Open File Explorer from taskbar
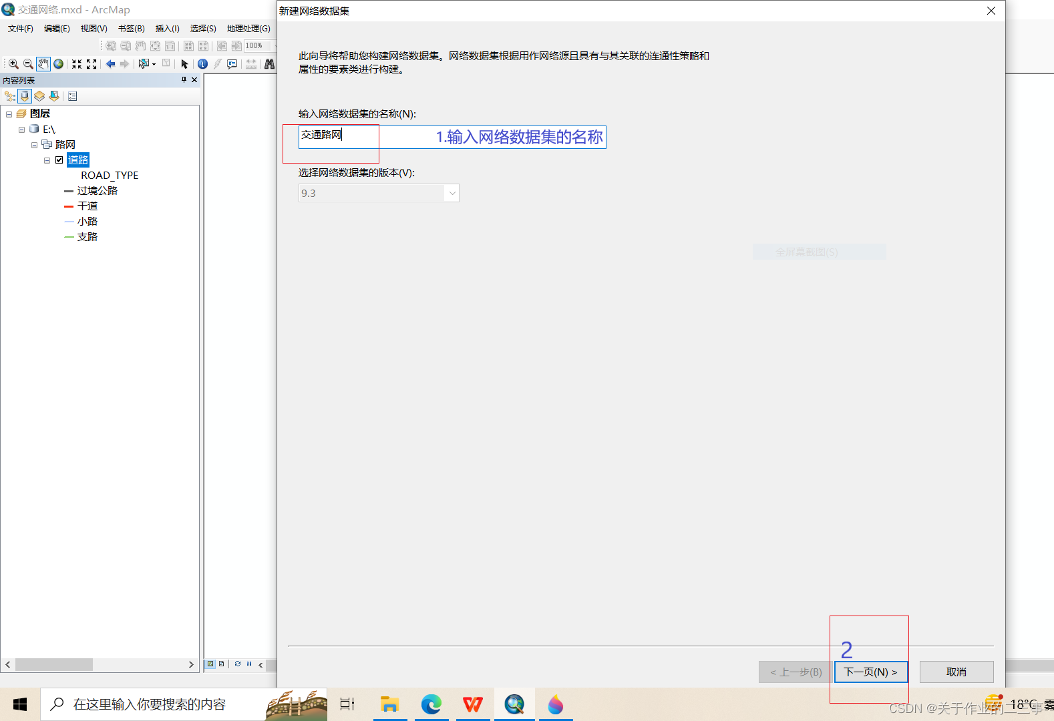 (x=389, y=704)
